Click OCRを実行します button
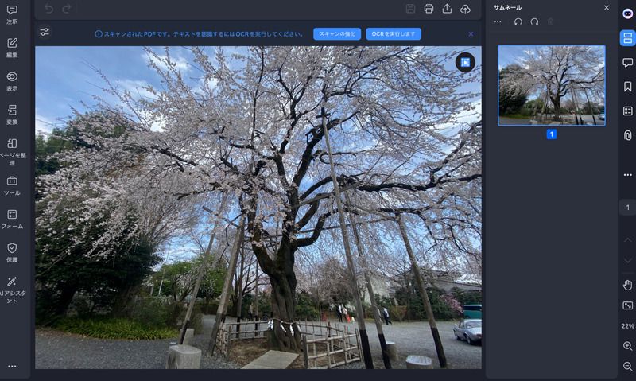636x381 pixels. (x=394, y=34)
